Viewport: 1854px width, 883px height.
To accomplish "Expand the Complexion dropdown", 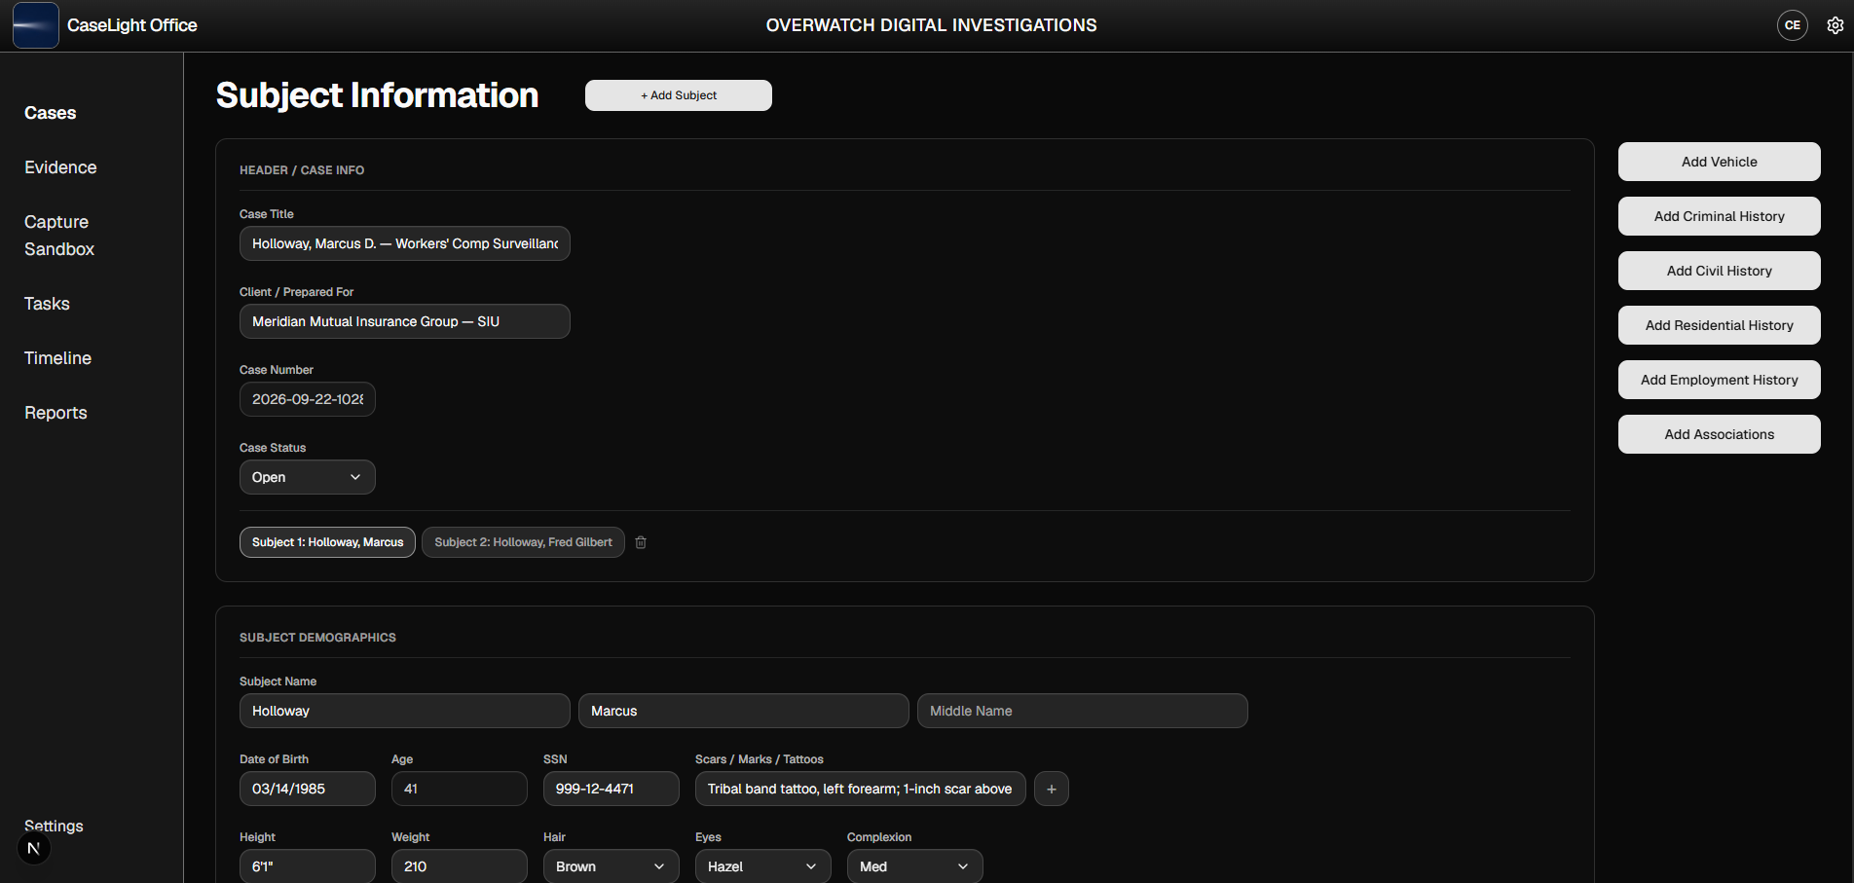I will tap(915, 866).
